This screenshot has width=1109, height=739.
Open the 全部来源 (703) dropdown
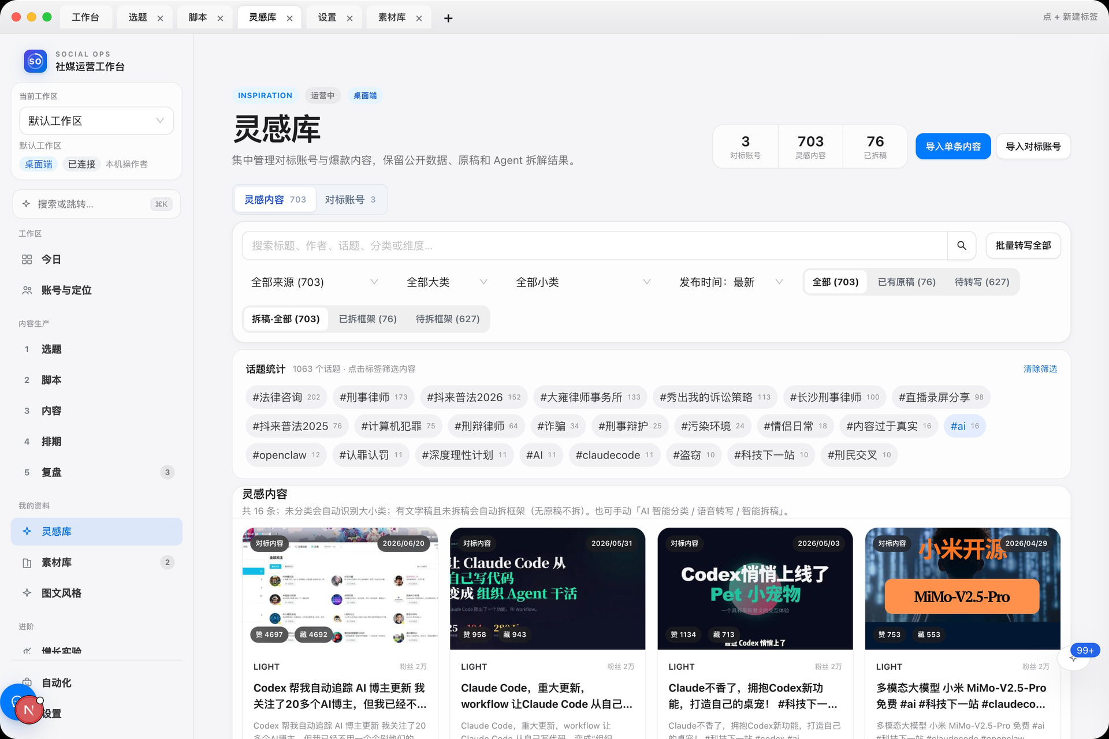314,282
